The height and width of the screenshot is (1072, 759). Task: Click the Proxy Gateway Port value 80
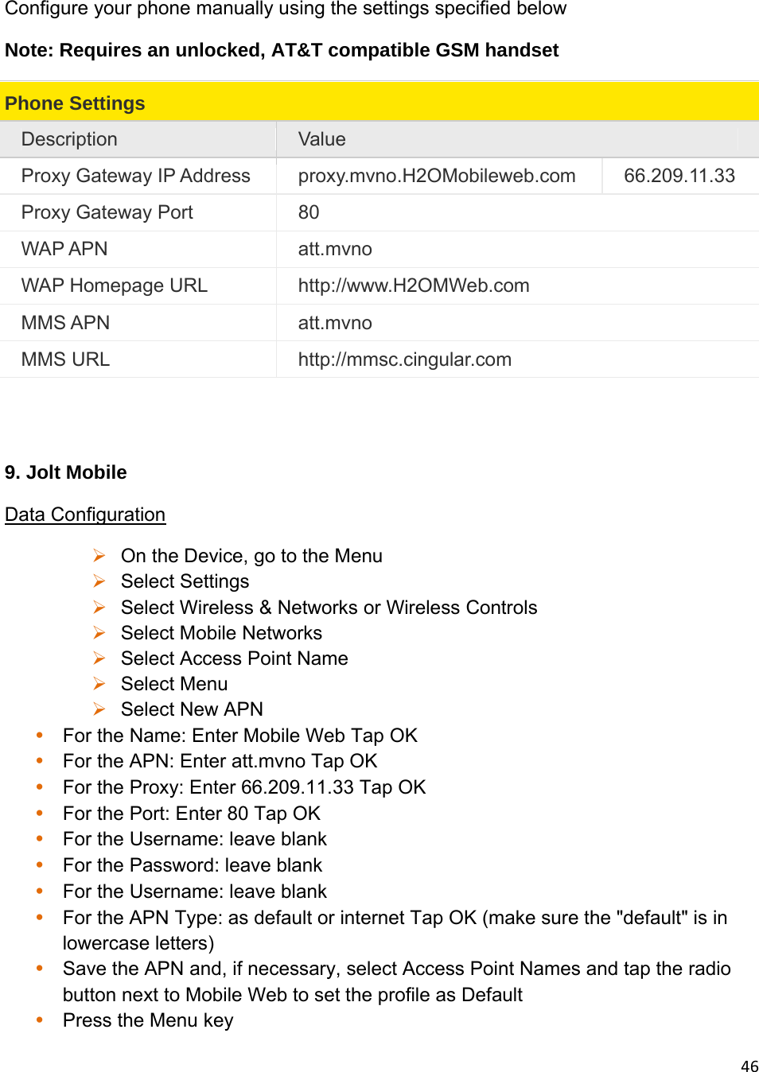309,212
